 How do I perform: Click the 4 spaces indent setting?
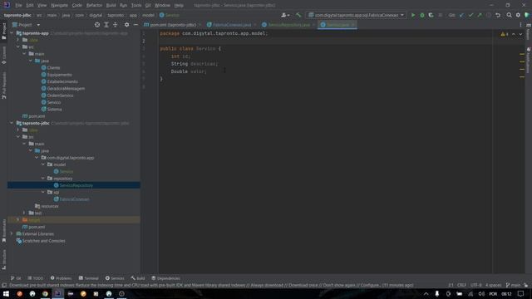493,285
